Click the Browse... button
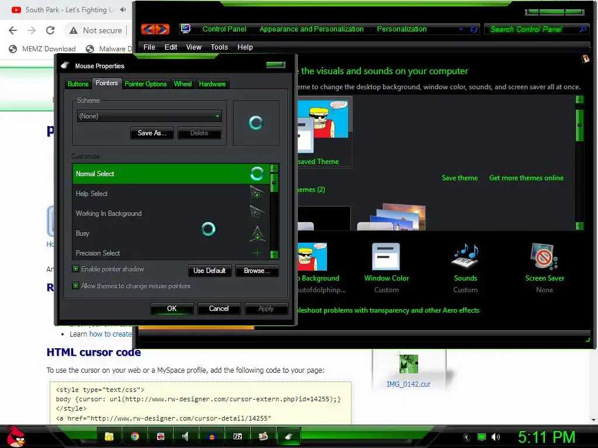 pyautogui.click(x=257, y=271)
